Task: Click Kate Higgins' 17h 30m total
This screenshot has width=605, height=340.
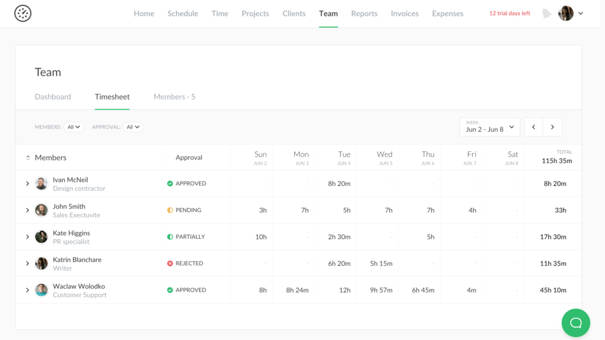Action: (553, 237)
